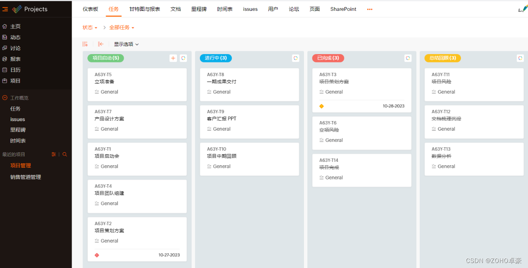Viewport: 528px width, 268px height.
Task: Switch to the 仪表板 tab
Action: pos(90,9)
